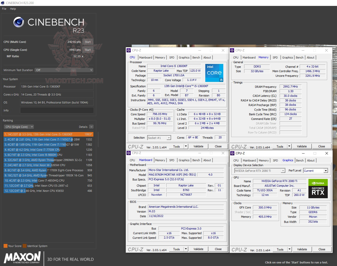The width and height of the screenshot is (337, 266).
Task: Open the CPU tab in the Memory tab window
Action: coord(236,58)
